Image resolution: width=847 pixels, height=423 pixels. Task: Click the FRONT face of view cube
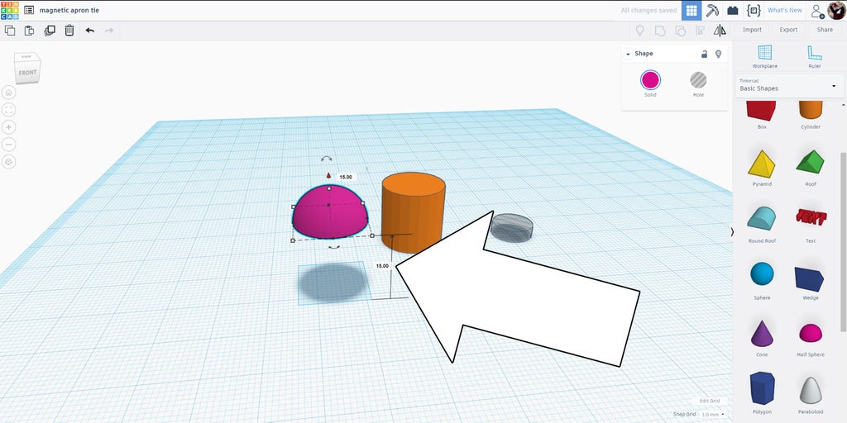(27, 73)
